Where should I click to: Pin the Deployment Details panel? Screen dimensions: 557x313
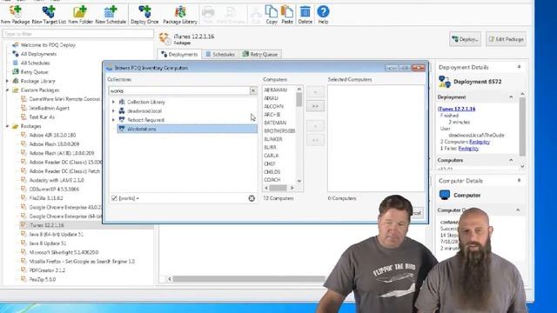click(x=519, y=67)
